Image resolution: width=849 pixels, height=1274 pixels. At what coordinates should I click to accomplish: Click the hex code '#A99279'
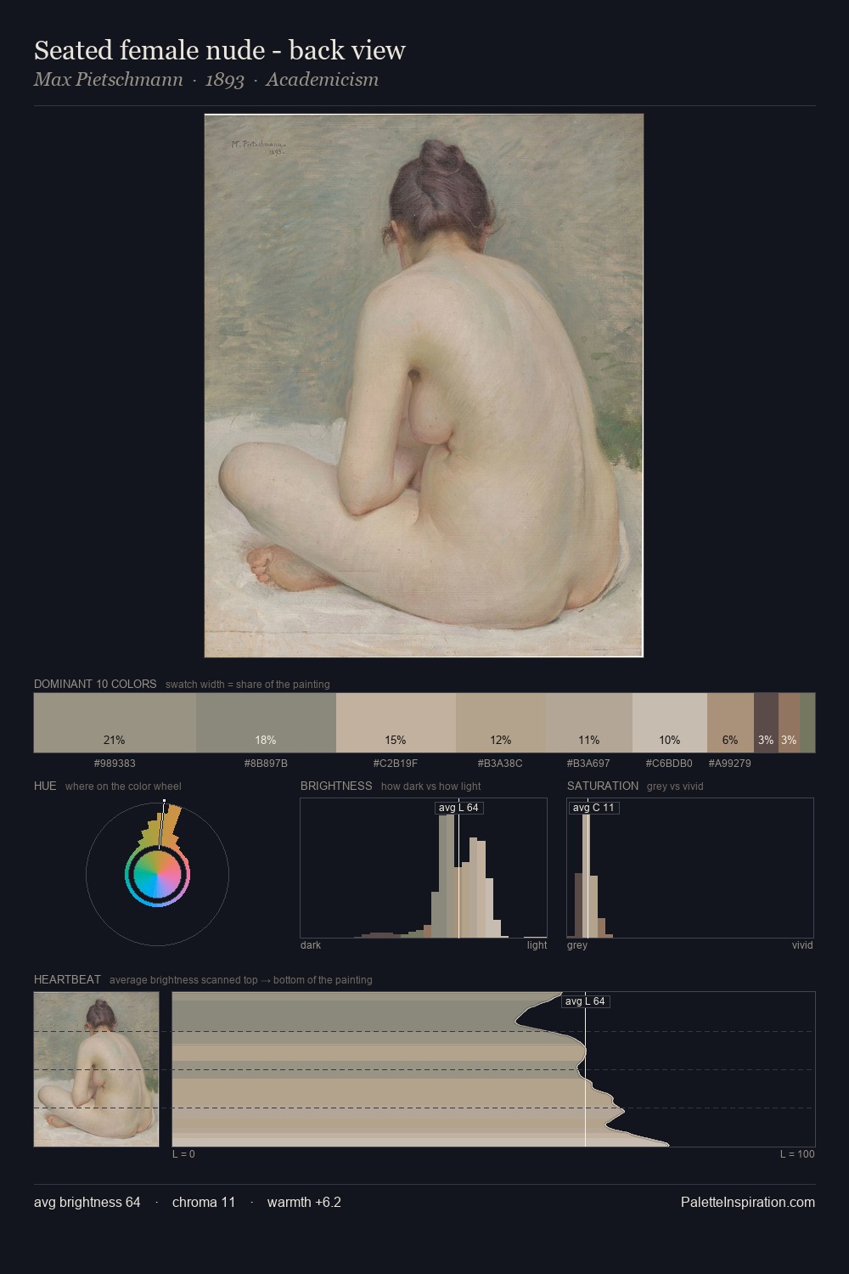(x=730, y=764)
